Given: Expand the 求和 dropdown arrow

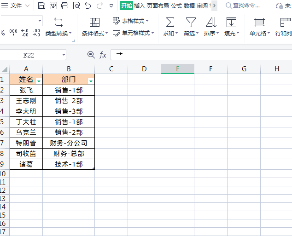Looking at the screenshot, I should pyautogui.click(x=176, y=33).
